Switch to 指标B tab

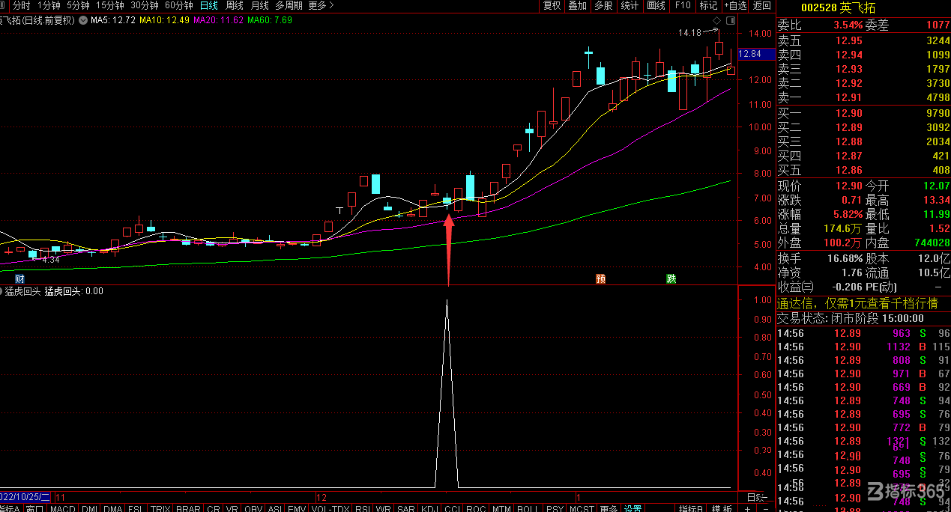(x=691, y=508)
